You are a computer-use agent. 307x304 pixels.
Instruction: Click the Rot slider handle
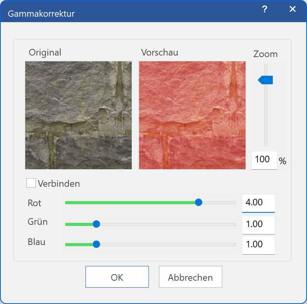pyautogui.click(x=199, y=202)
